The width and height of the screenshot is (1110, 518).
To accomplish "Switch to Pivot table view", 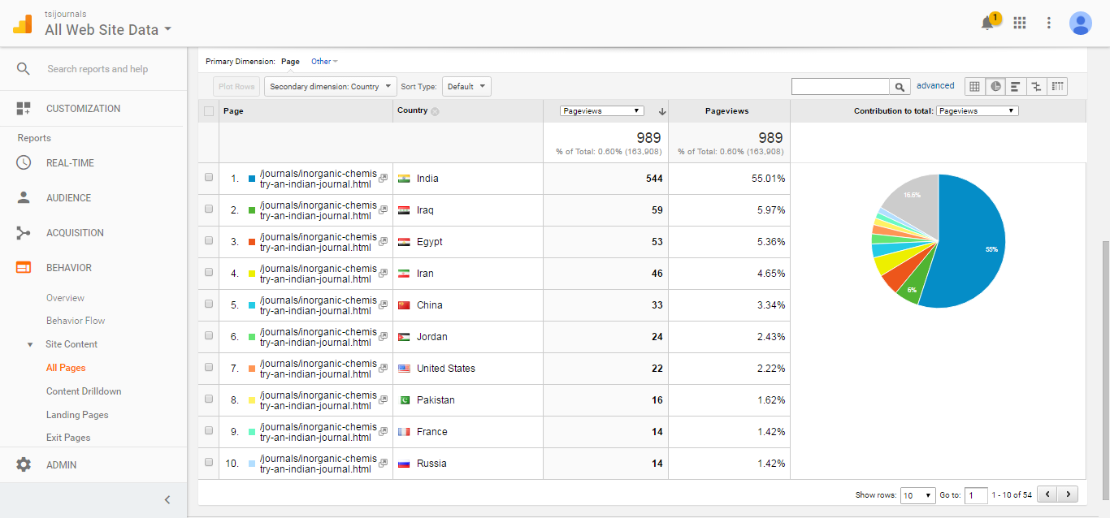I will coord(1057,86).
